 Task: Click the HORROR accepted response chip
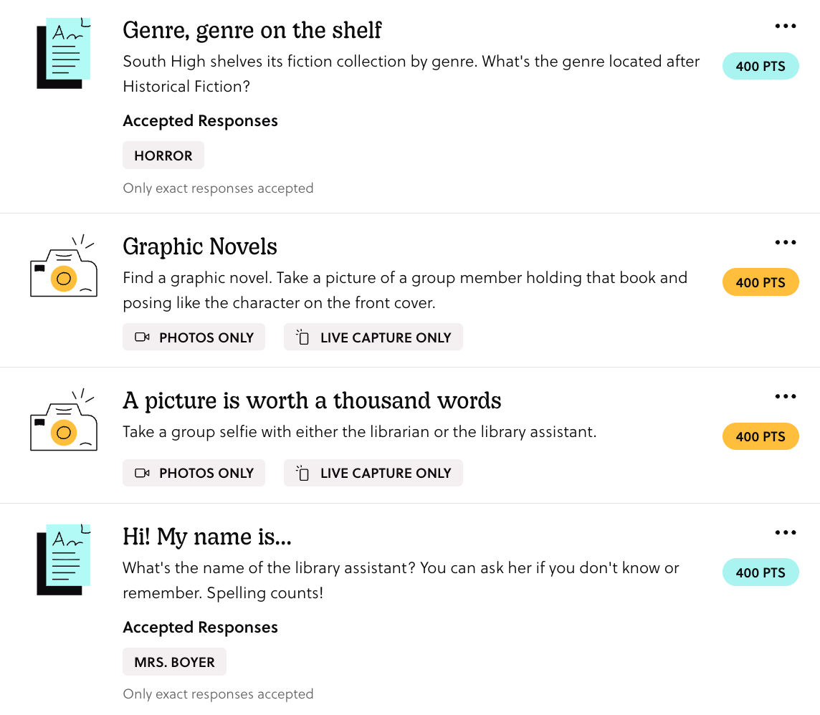pyautogui.click(x=163, y=155)
